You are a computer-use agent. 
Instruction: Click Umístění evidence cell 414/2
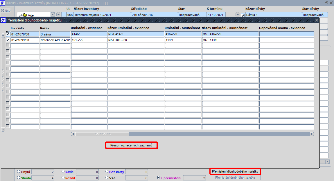point(89,34)
